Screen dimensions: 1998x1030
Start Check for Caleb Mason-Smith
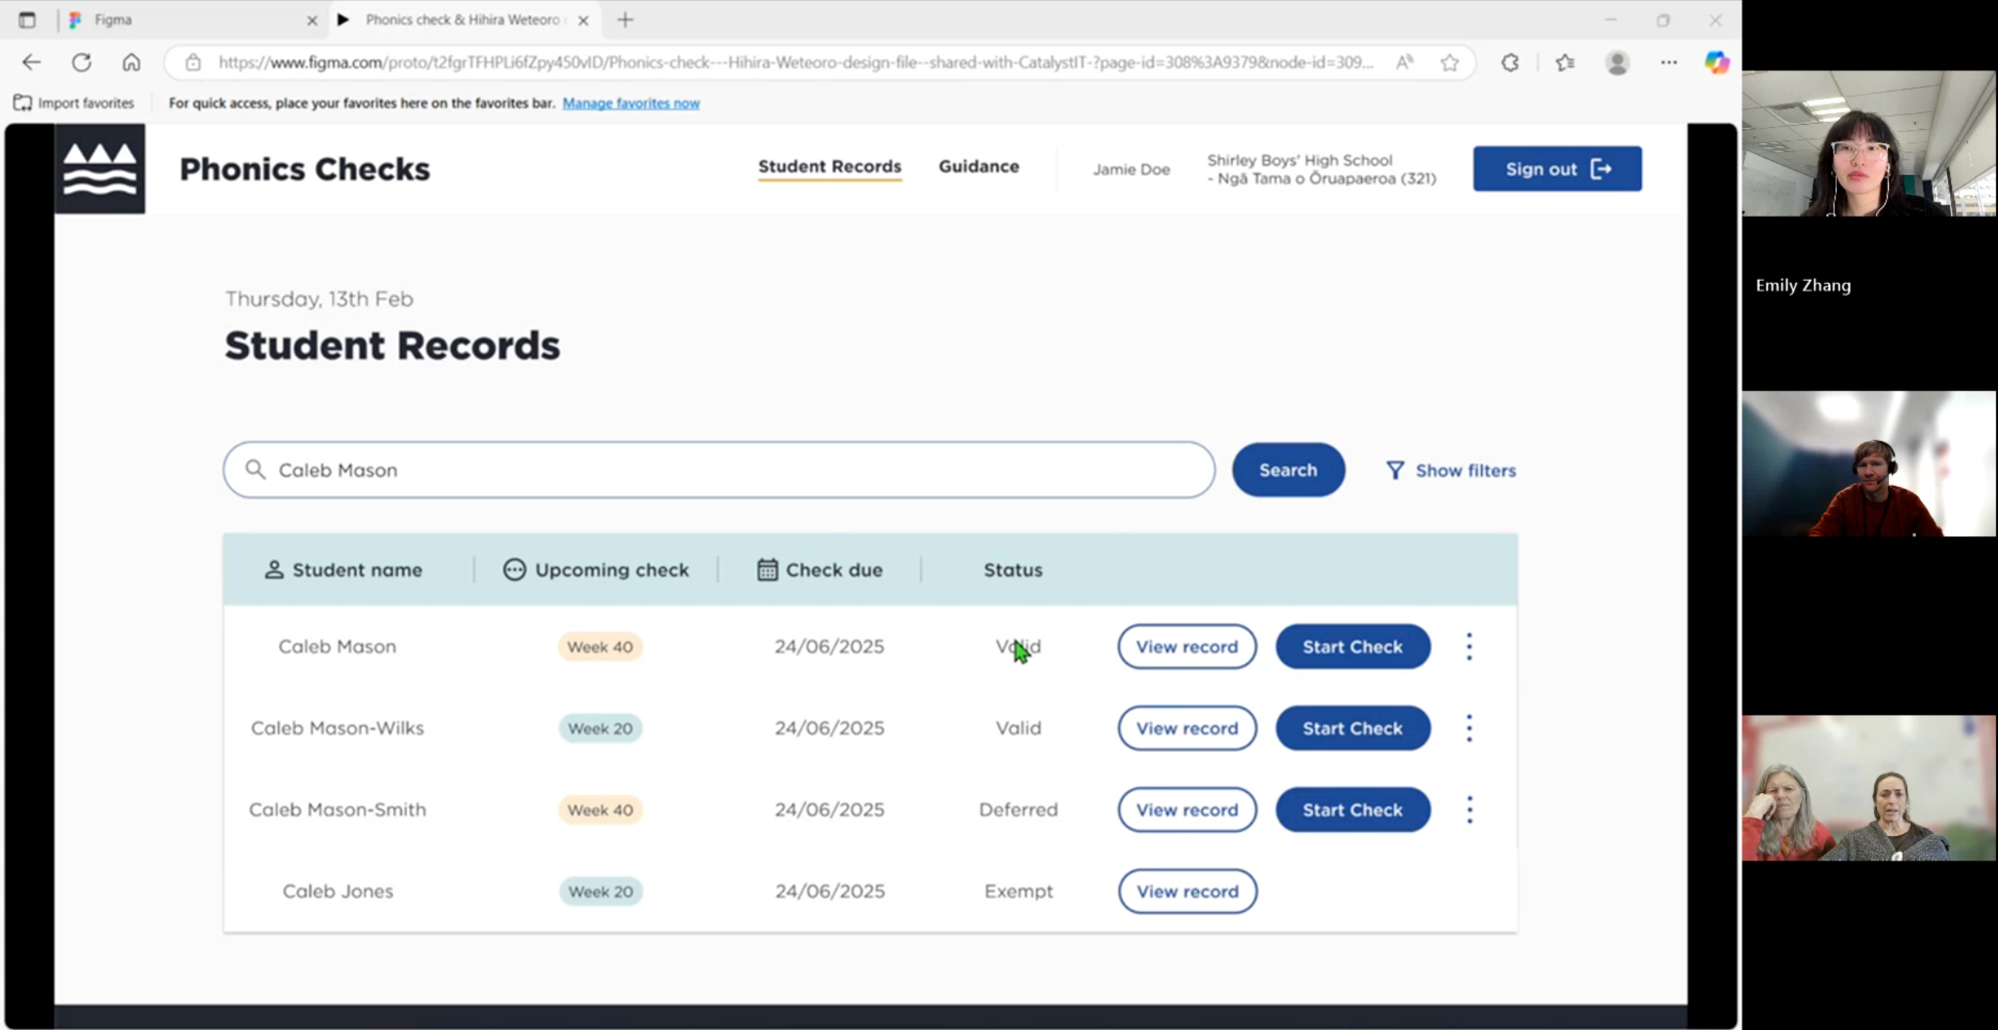click(1352, 810)
